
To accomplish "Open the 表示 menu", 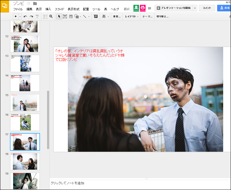I will coord(39,9).
